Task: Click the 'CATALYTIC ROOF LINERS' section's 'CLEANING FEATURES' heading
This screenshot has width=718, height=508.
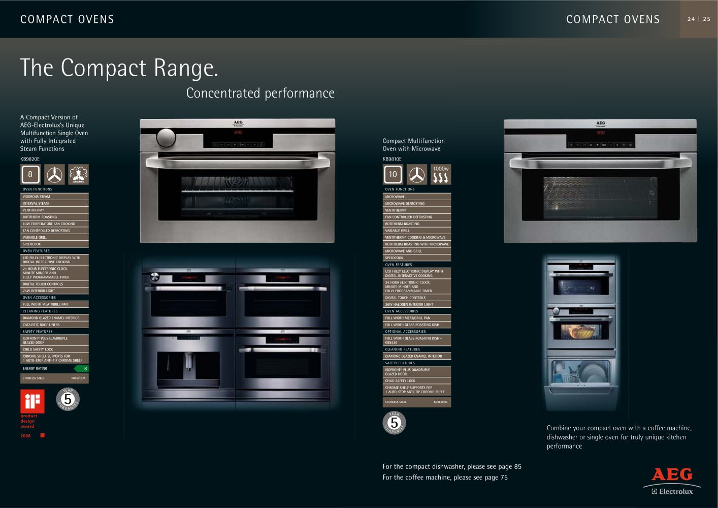Action: tap(40, 311)
